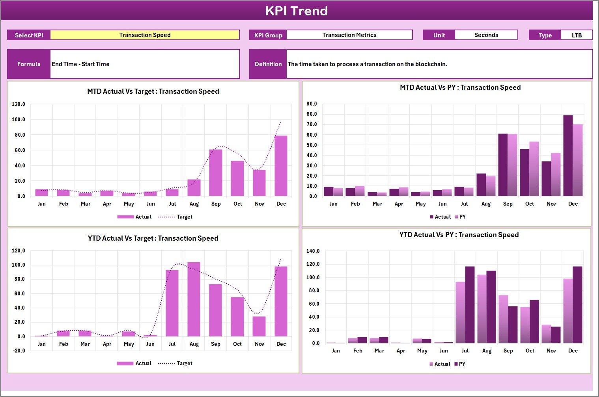Select the Jul axis label in YTD chart

click(172, 343)
